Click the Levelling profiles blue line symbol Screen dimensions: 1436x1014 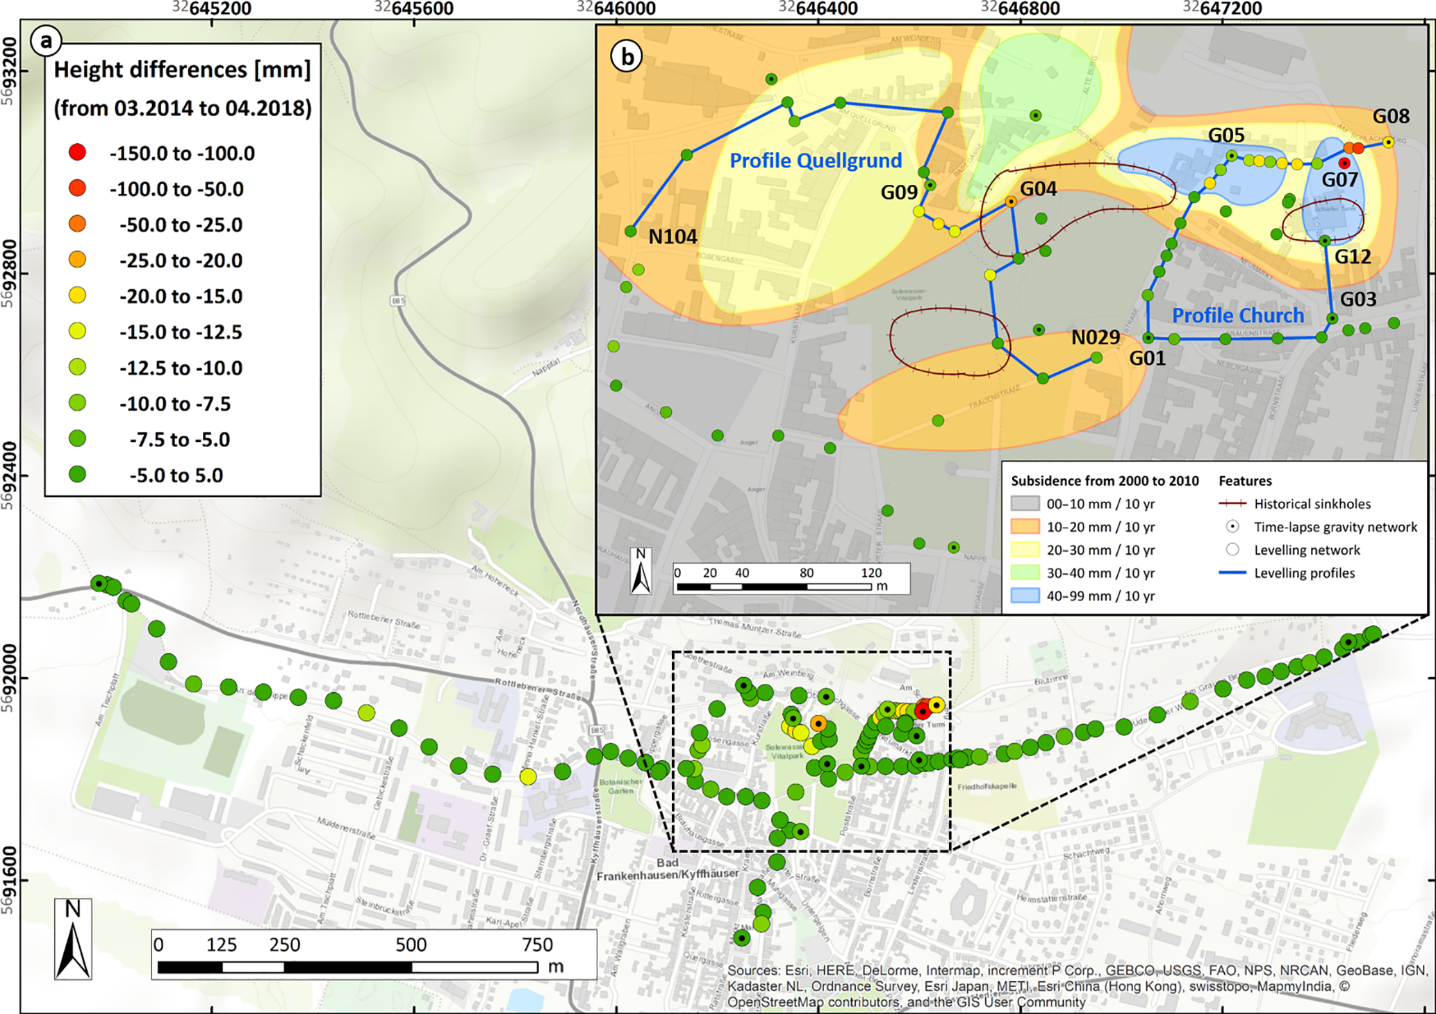coord(1232,573)
